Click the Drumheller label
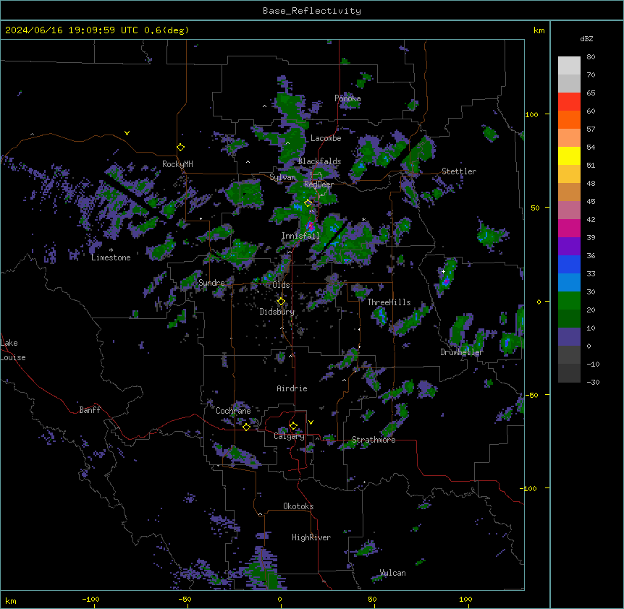The height and width of the screenshot is (609, 624). [x=462, y=352]
